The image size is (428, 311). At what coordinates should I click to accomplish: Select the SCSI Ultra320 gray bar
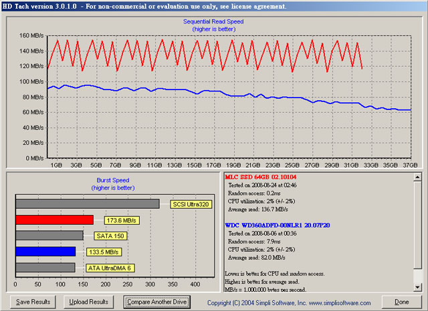87,204
